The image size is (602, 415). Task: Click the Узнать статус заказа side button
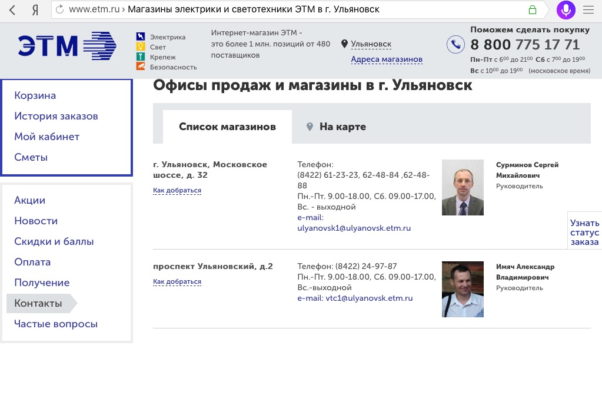pos(584,233)
